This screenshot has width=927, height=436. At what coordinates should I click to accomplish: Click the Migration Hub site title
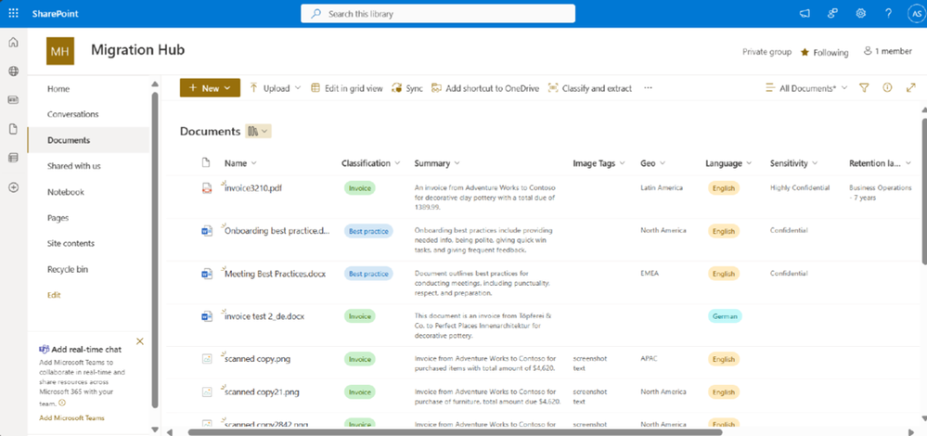click(137, 50)
